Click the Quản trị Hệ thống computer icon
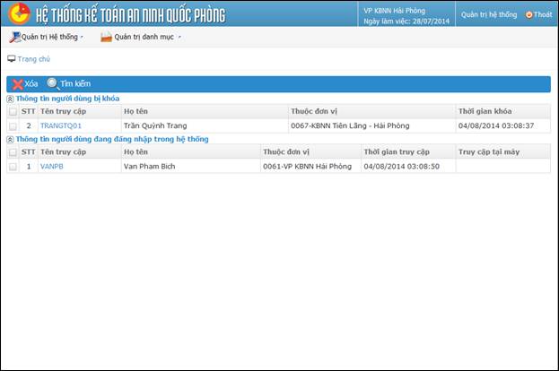The width and height of the screenshot is (559, 371). tap(15, 37)
